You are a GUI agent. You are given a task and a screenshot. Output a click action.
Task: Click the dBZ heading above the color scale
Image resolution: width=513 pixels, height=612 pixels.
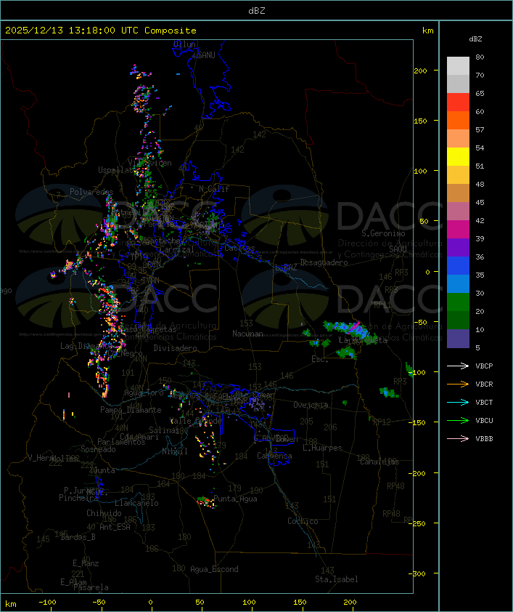coord(475,39)
